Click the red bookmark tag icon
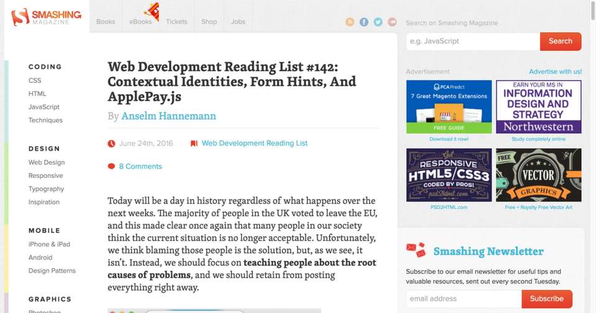Viewport: 596px width, 313px height. pyautogui.click(x=194, y=143)
